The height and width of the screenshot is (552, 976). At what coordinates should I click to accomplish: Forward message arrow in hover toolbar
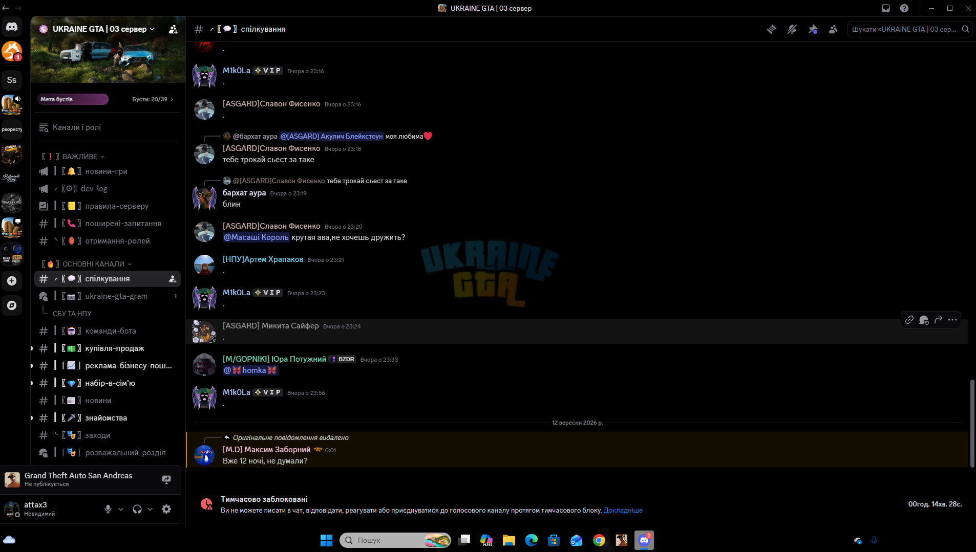click(938, 320)
